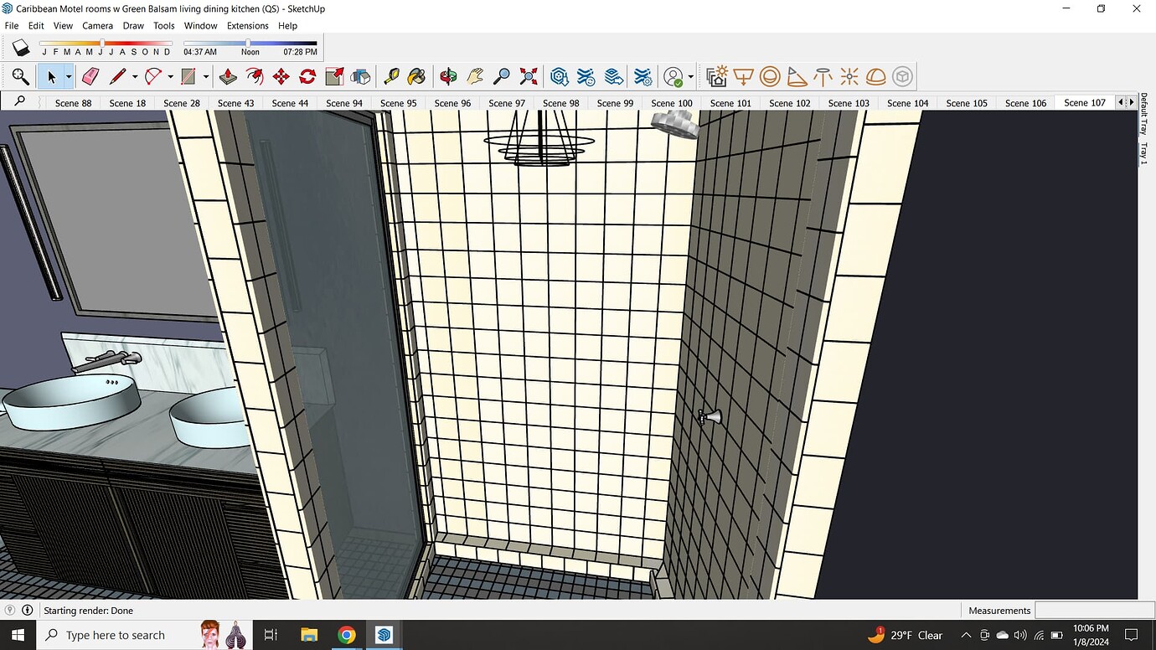Screen dimensions: 1156x650
Task: Open the Rectangle tool dropdown arrow
Action: click(x=206, y=76)
